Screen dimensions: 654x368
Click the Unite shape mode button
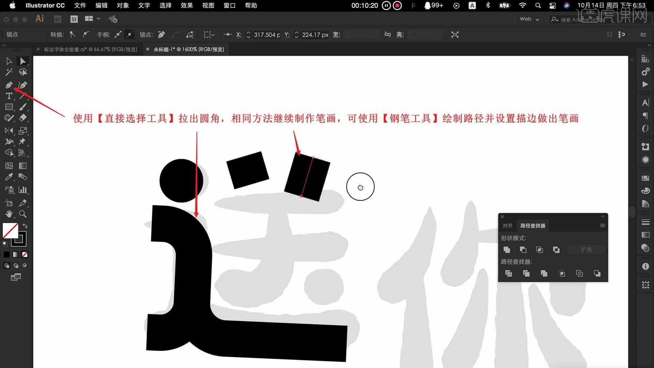tap(507, 249)
